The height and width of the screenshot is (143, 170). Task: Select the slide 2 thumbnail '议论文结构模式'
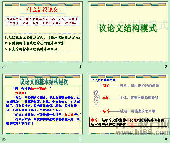(x=128, y=32)
